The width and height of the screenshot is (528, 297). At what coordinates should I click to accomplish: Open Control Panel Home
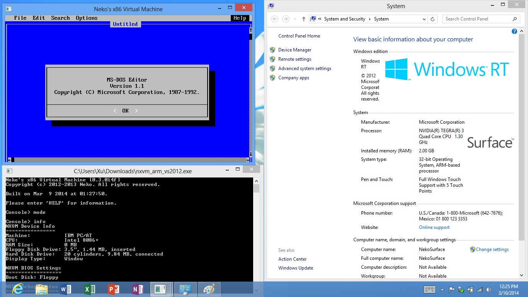click(299, 36)
